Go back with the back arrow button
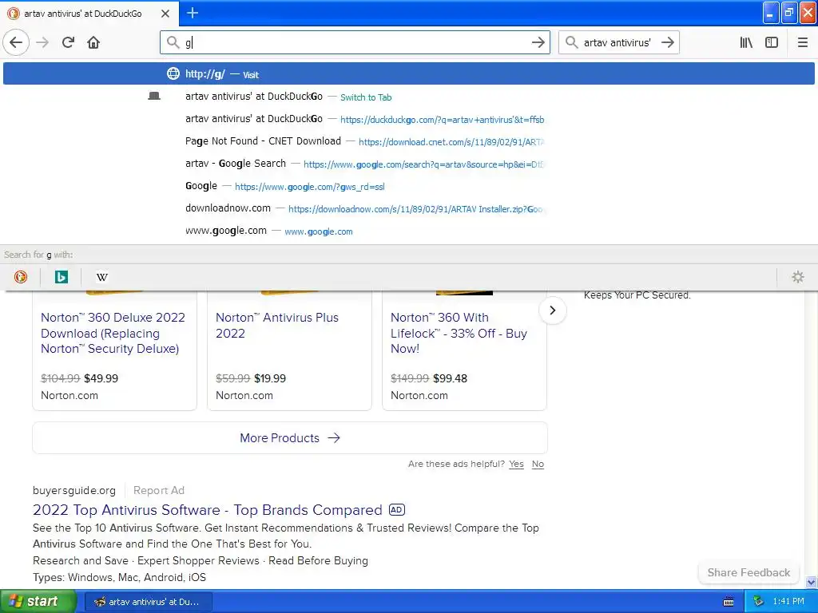The image size is (818, 613). pyautogui.click(x=16, y=42)
